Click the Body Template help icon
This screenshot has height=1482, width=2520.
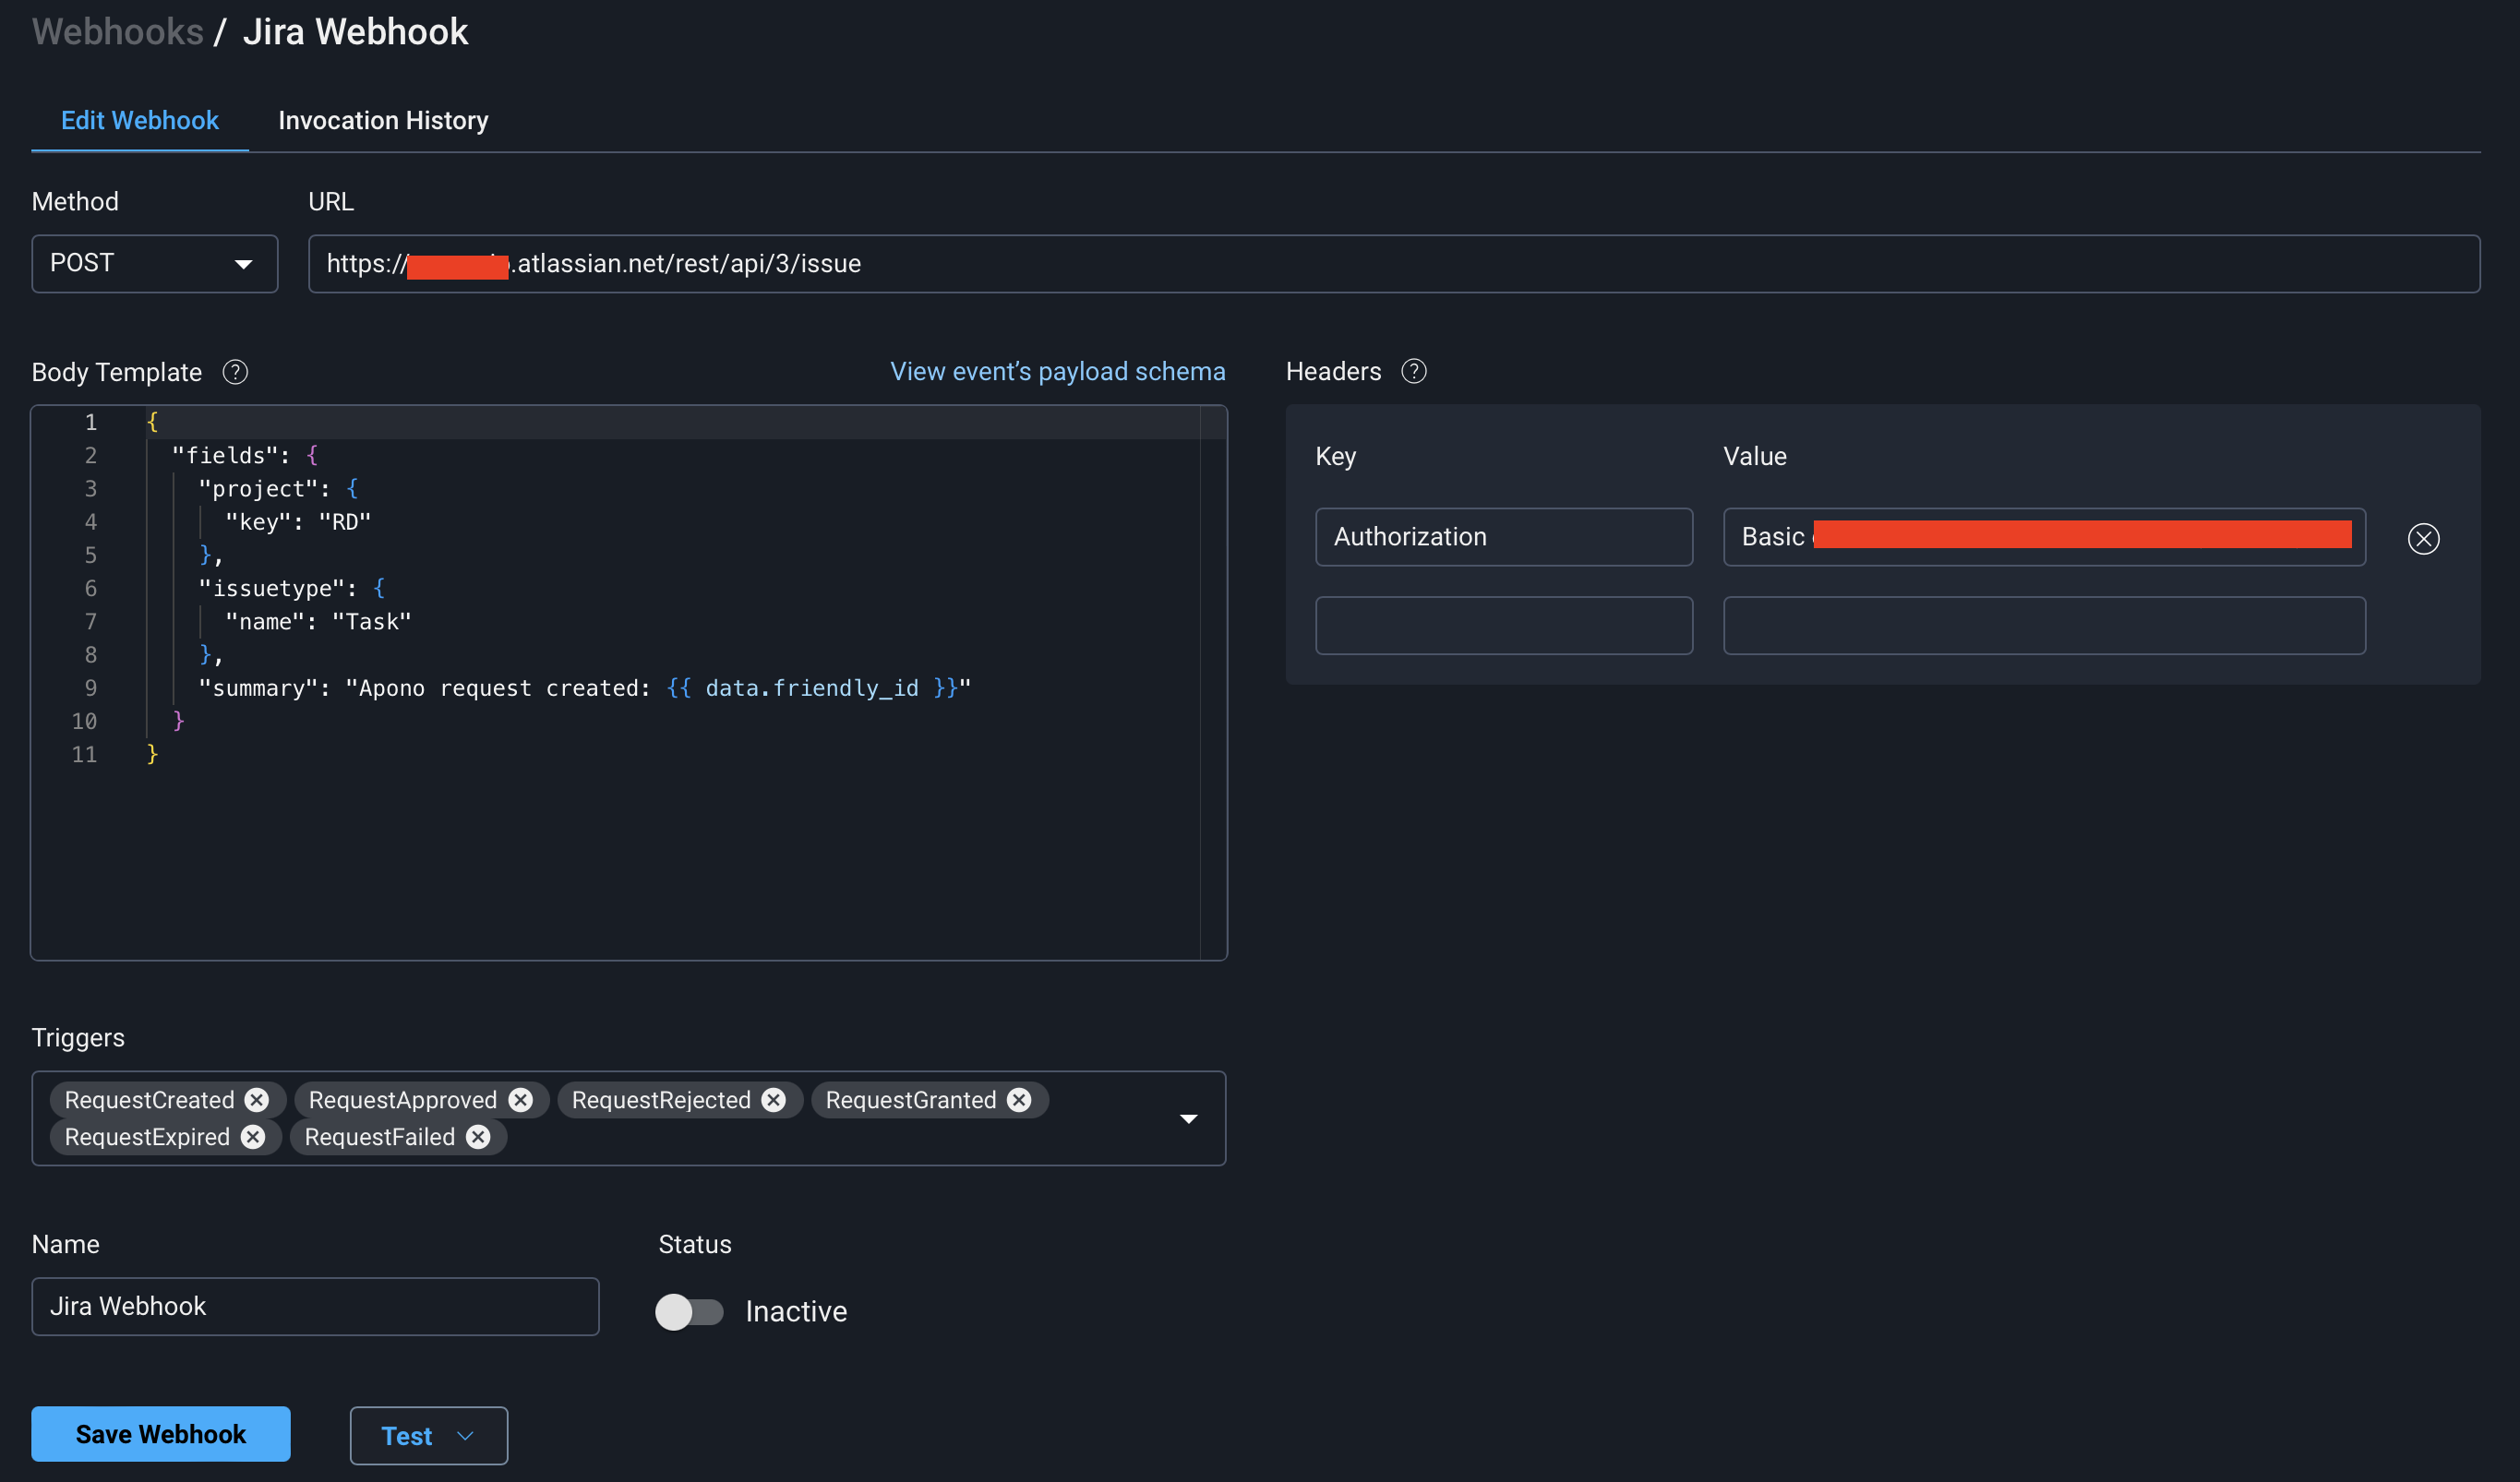coord(235,372)
